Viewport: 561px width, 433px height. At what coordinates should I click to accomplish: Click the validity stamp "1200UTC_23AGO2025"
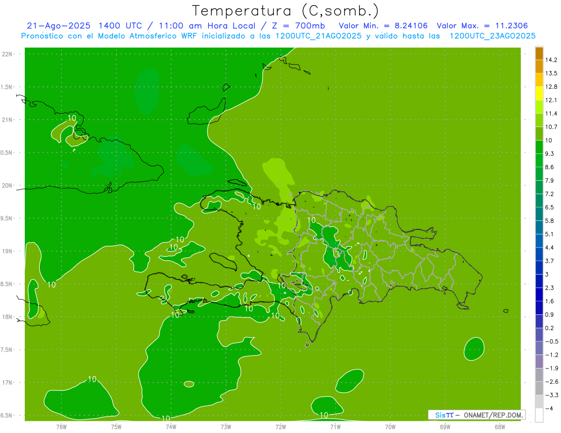pos(492,36)
